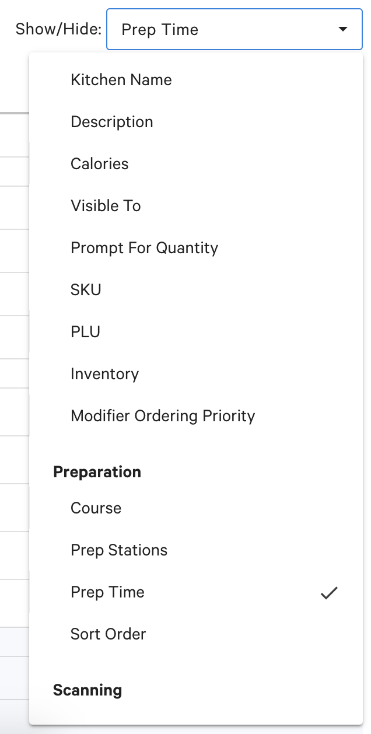Toggle the Calories column visibility

coord(99,164)
